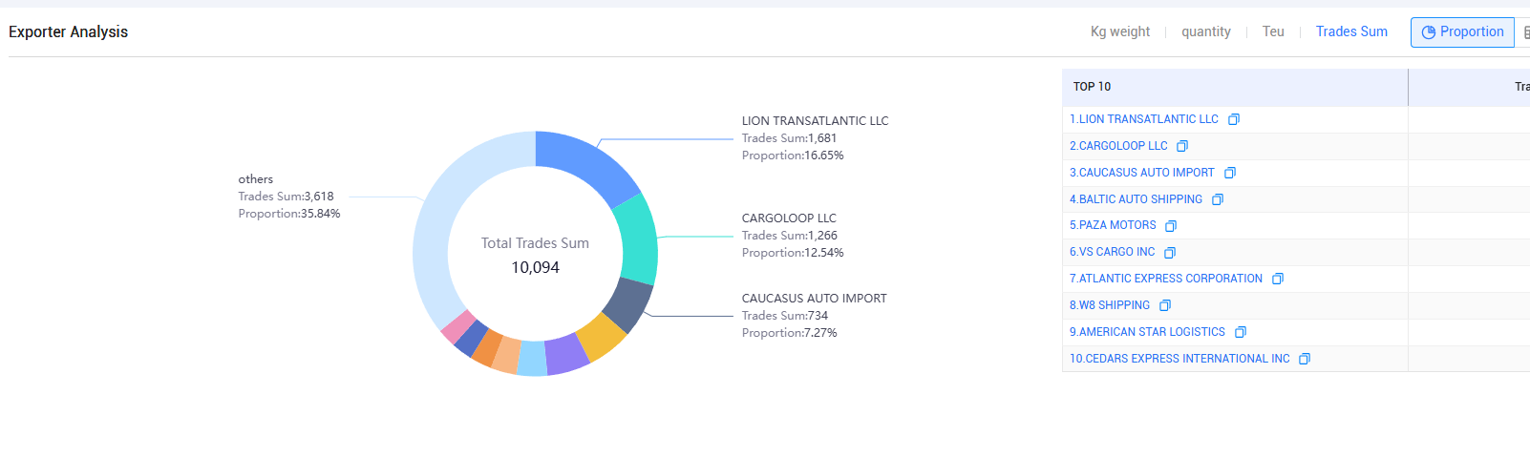Click the pink donut segment
Viewport: 1530px width, 457px height.
point(457,327)
